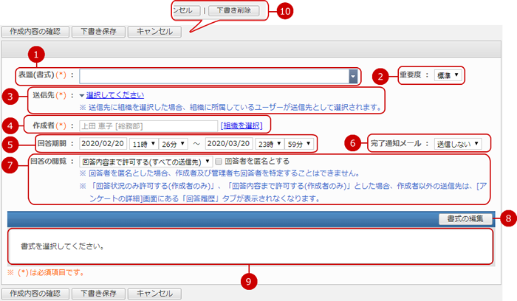Screen dimensions: 517x301
Task: Open the start minute 26分 dropdown
Action: coord(173,143)
